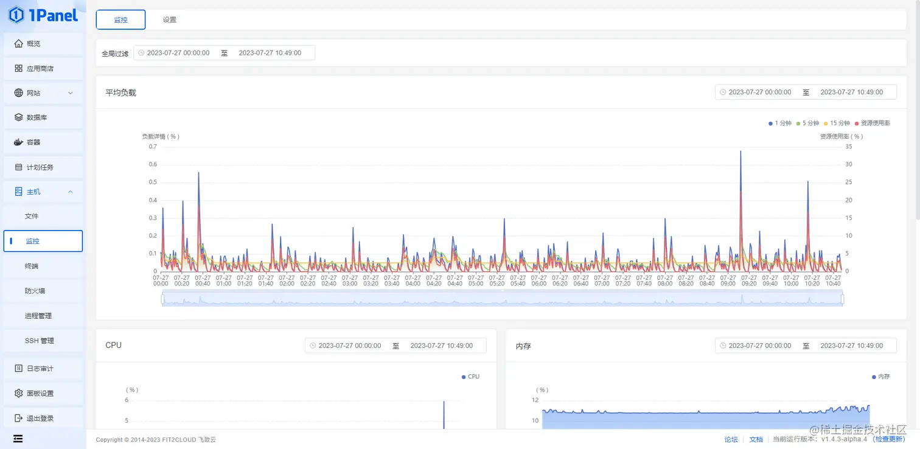Viewport: 920px width, 449px height.
Task: Toggle the 内存 legend series
Action: pyautogui.click(x=881, y=377)
